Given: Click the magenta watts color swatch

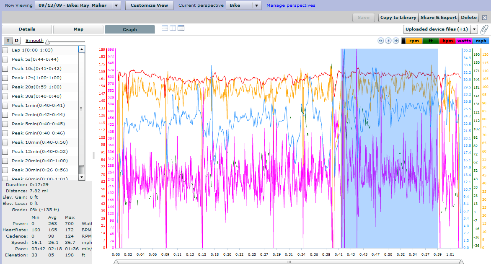Looking at the screenshot, I should (464, 41).
